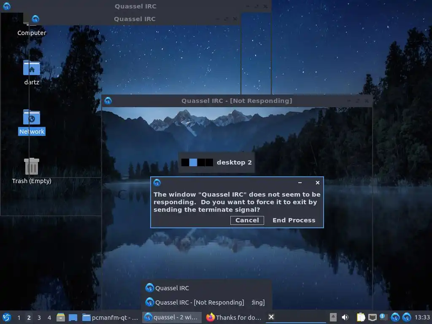
Task: Click the first Quassel tray icon
Action: [395, 317]
